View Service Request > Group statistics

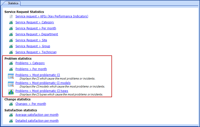point(33,46)
